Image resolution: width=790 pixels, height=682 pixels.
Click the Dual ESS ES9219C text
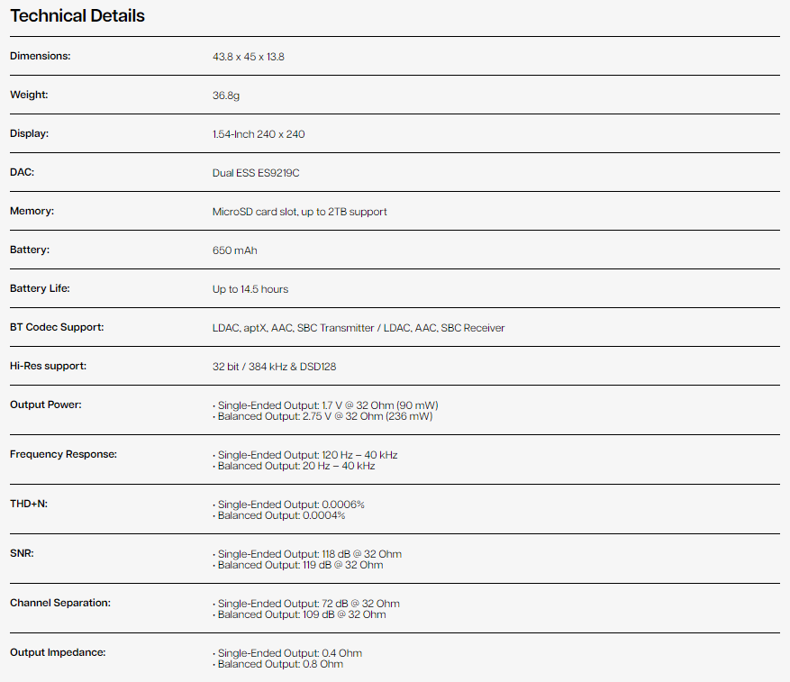(x=256, y=173)
